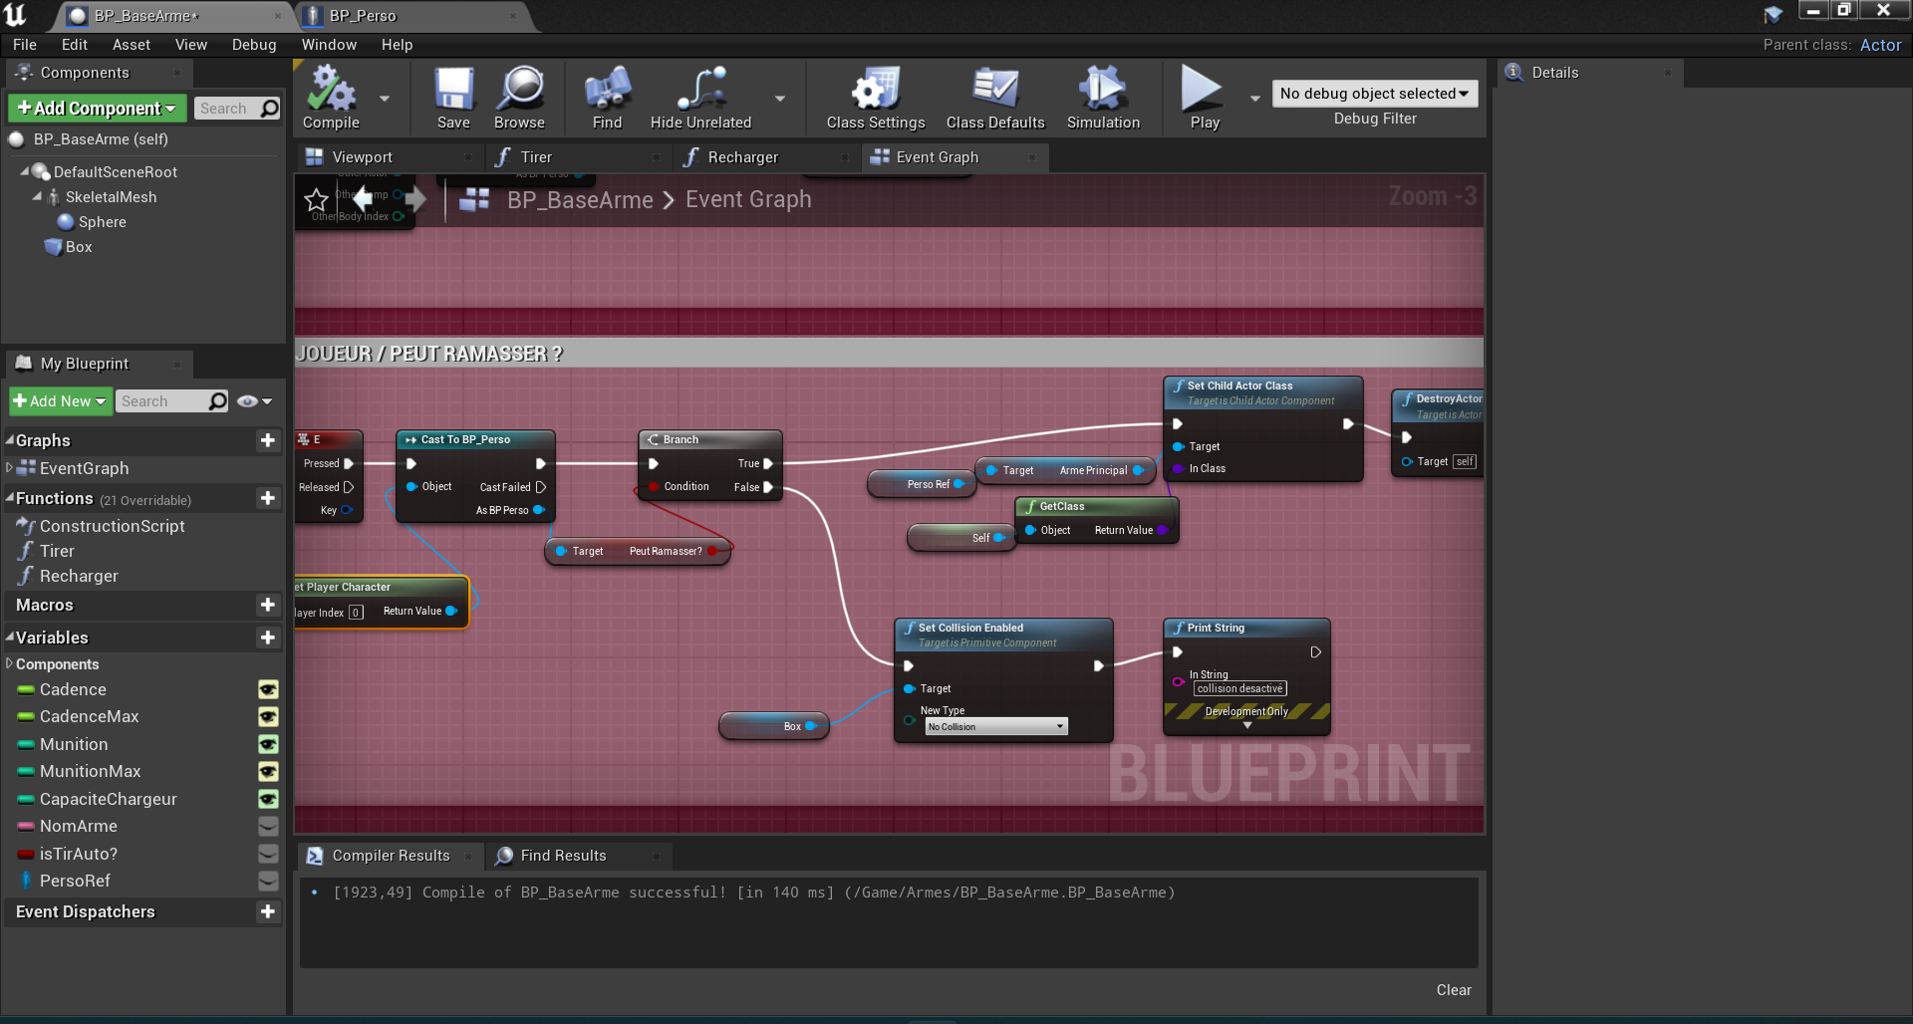Compile the blueprint
Screen dimensions: 1913x1024
[x=331, y=98]
